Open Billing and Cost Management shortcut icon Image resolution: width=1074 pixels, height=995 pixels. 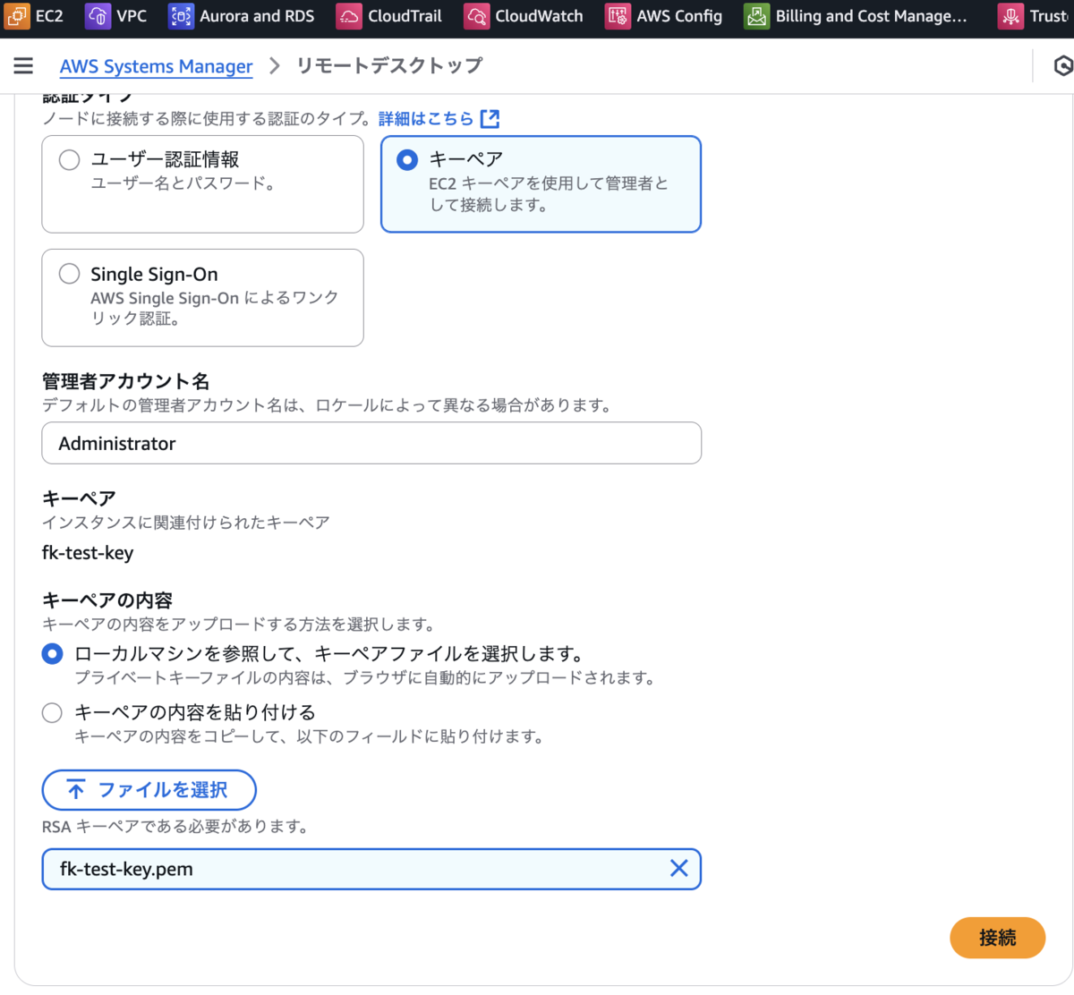click(757, 16)
